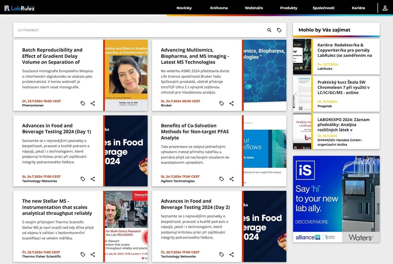Viewport: 393px width, 264px height.
Task: Open Knihovna menu item
Action: pyautogui.click(x=219, y=8)
